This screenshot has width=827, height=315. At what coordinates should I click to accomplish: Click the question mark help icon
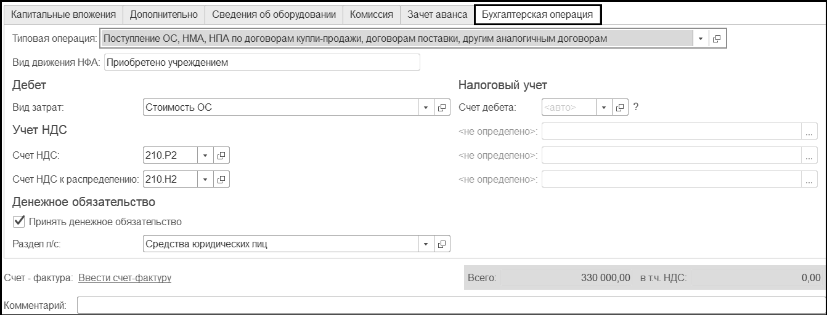(x=636, y=107)
